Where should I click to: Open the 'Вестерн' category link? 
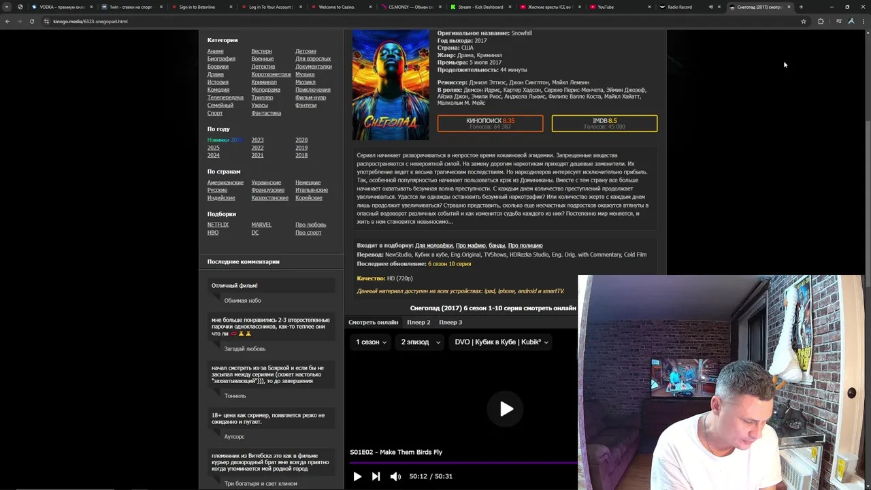pyautogui.click(x=261, y=51)
